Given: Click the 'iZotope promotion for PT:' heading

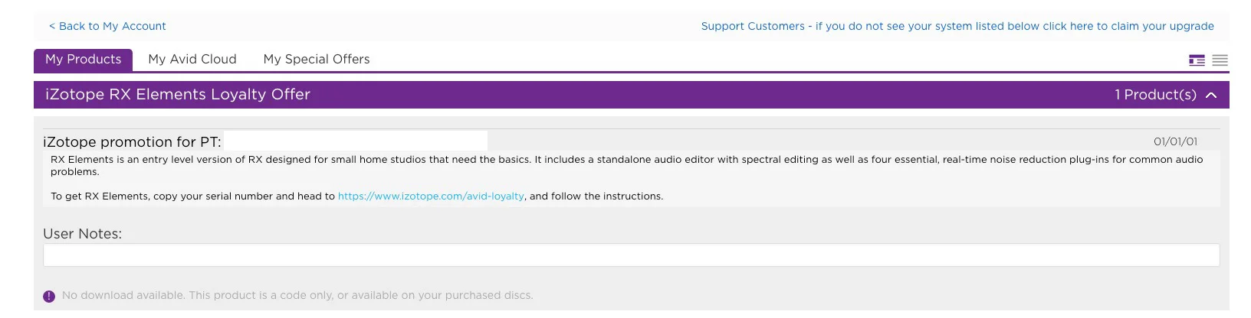Looking at the screenshot, I should tap(132, 142).
